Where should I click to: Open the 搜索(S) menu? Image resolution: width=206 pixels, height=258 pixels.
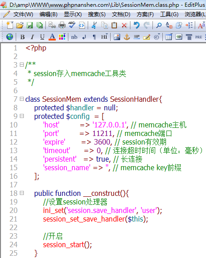click(97, 14)
